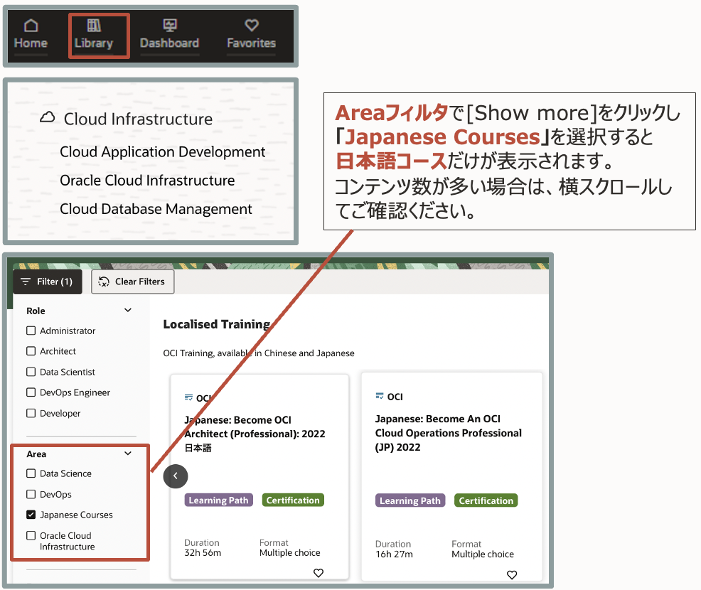The height and width of the screenshot is (590, 701).
Task: Click 'OCI Training, available in Chinese and Japanese' text
Action: click(259, 353)
